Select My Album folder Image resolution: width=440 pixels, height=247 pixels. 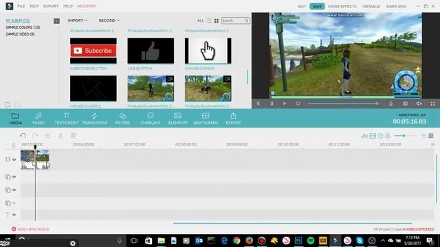coord(18,21)
